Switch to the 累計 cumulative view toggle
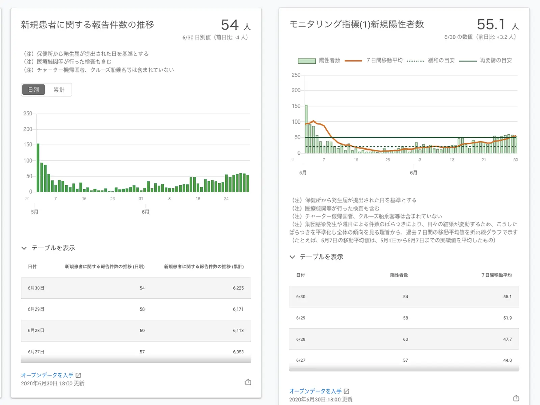The height and width of the screenshot is (405, 540). [59, 90]
